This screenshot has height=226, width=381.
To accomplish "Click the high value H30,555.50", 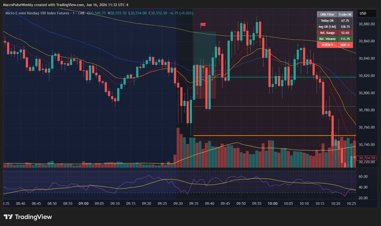I will click(117, 13).
